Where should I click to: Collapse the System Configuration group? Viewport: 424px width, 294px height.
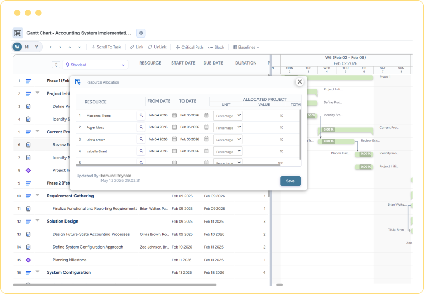(x=38, y=272)
